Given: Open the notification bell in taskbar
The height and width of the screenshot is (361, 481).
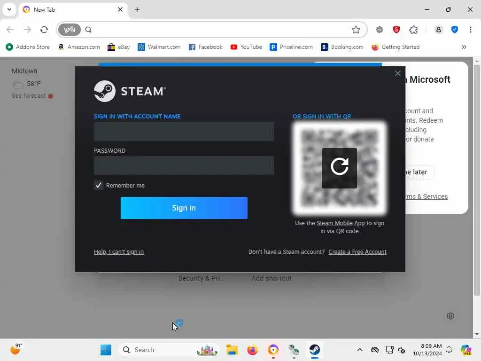Looking at the screenshot, I should (449, 350).
